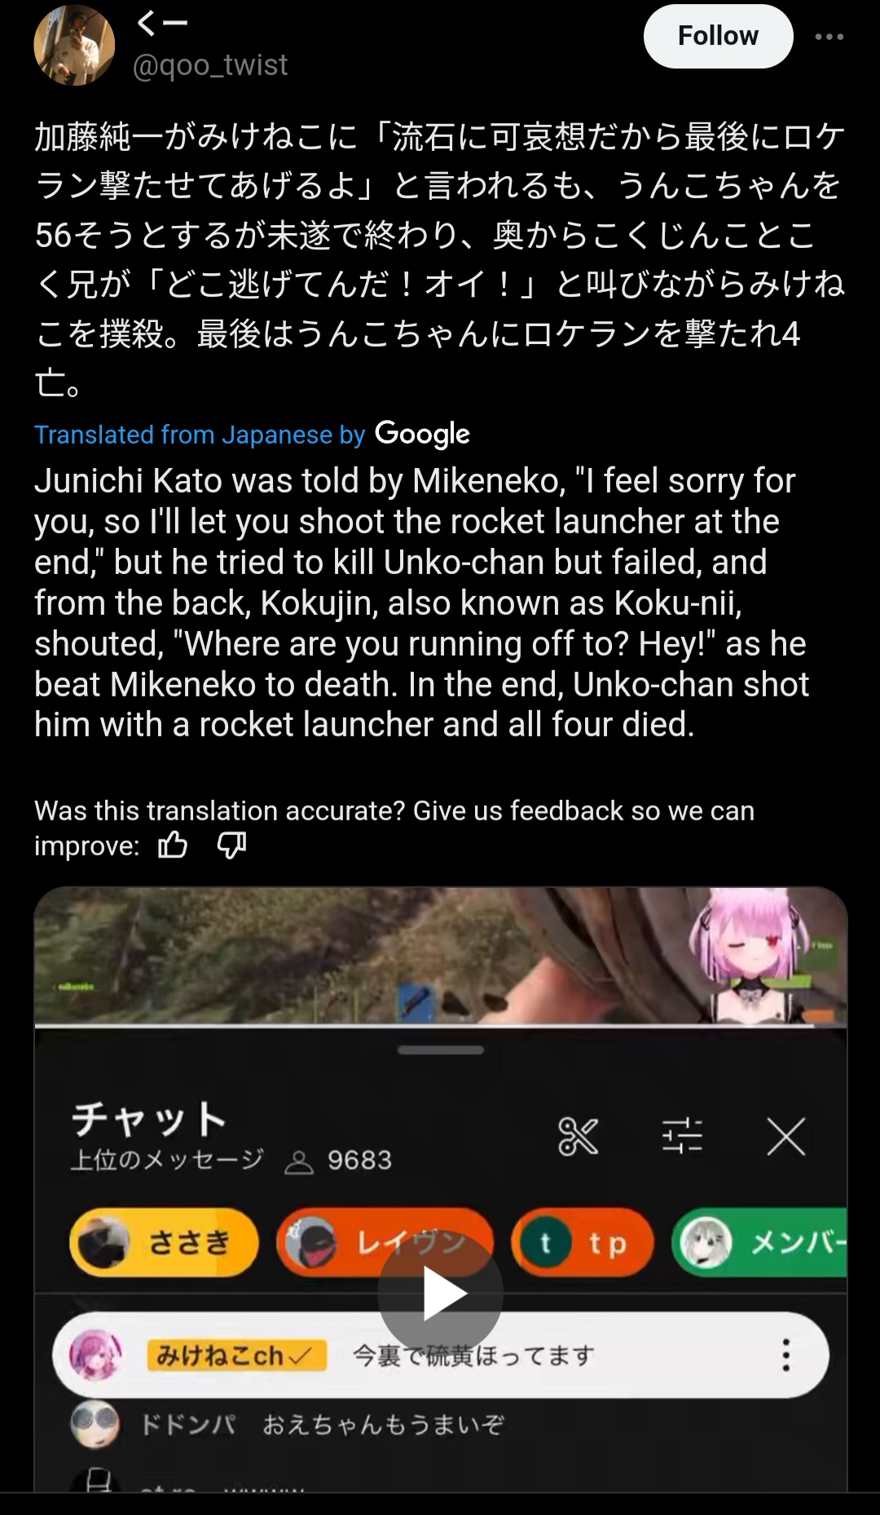This screenshot has height=1515, width=880.
Task: Open options for pinned みけねこch message
Action: [x=785, y=1355]
